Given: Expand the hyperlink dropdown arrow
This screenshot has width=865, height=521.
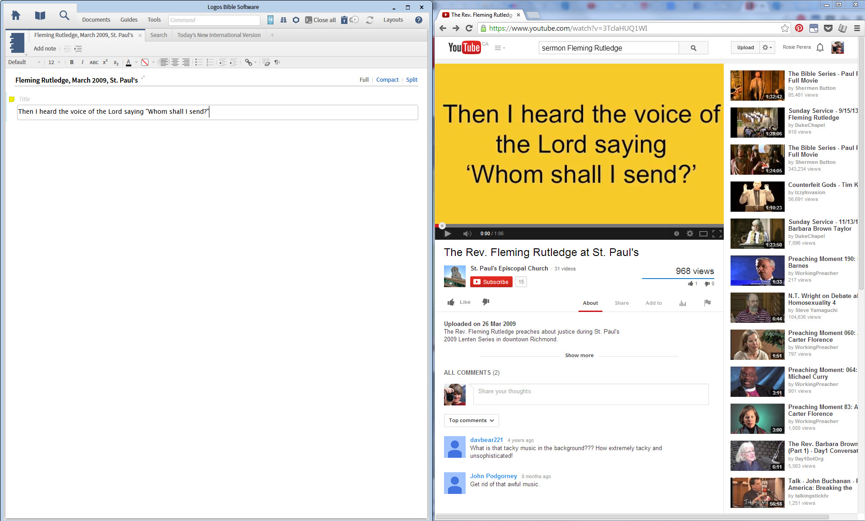Looking at the screenshot, I should [255, 62].
